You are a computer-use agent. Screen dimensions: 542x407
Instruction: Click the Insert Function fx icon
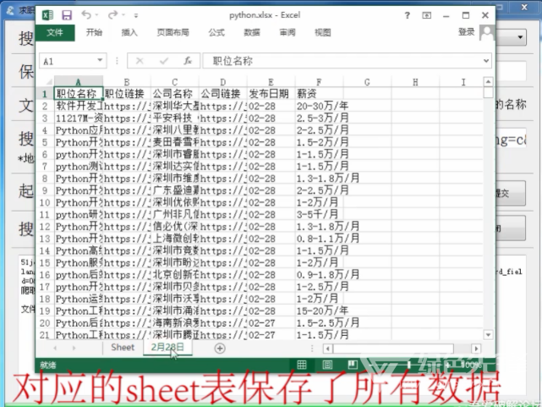188,61
